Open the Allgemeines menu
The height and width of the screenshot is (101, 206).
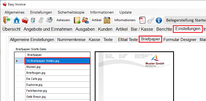[x=15, y=12]
